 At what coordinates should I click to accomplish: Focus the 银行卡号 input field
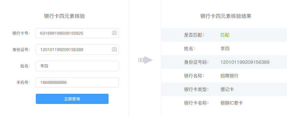(x=77, y=33)
